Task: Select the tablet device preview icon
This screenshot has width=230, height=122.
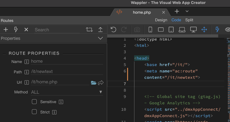Action: [171, 30]
